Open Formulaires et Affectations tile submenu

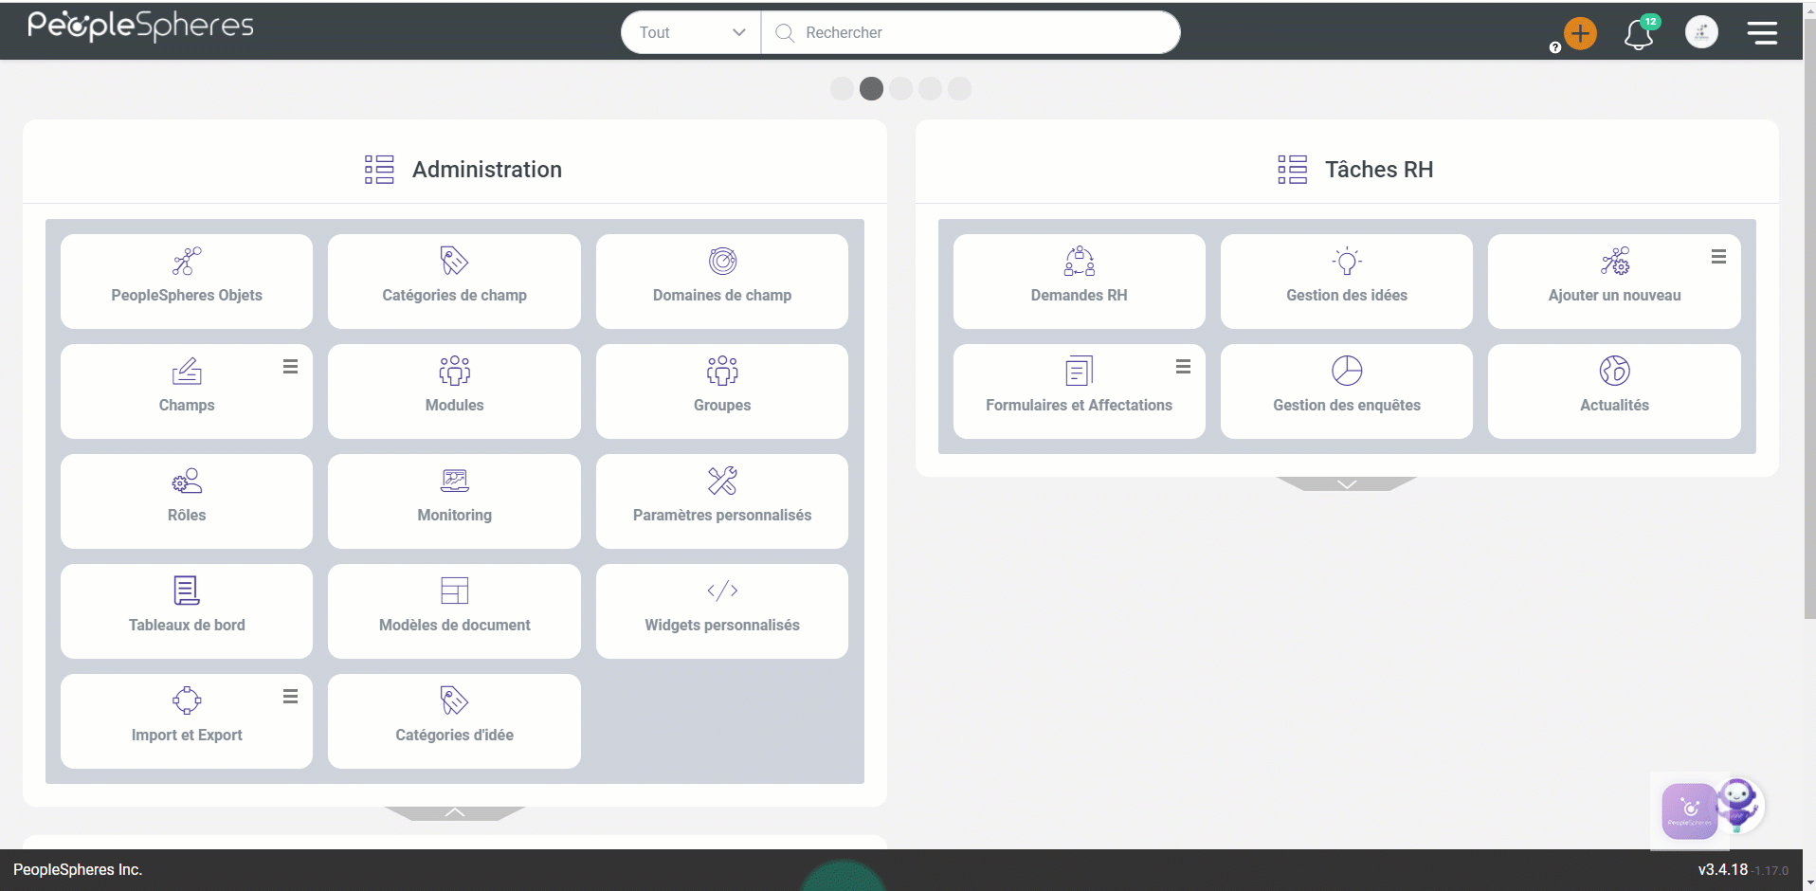(1183, 367)
